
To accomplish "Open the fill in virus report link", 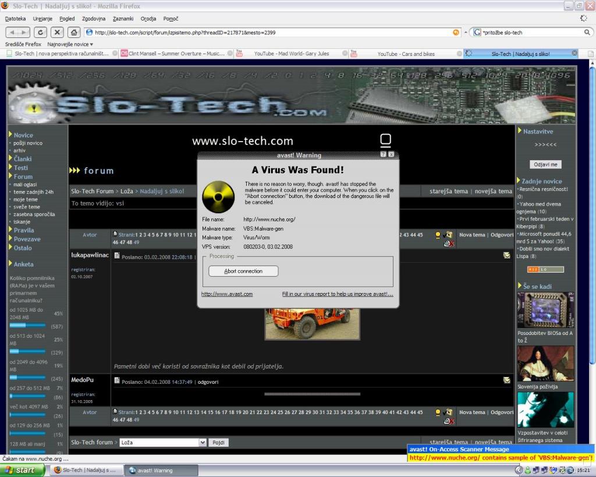I will click(x=338, y=294).
